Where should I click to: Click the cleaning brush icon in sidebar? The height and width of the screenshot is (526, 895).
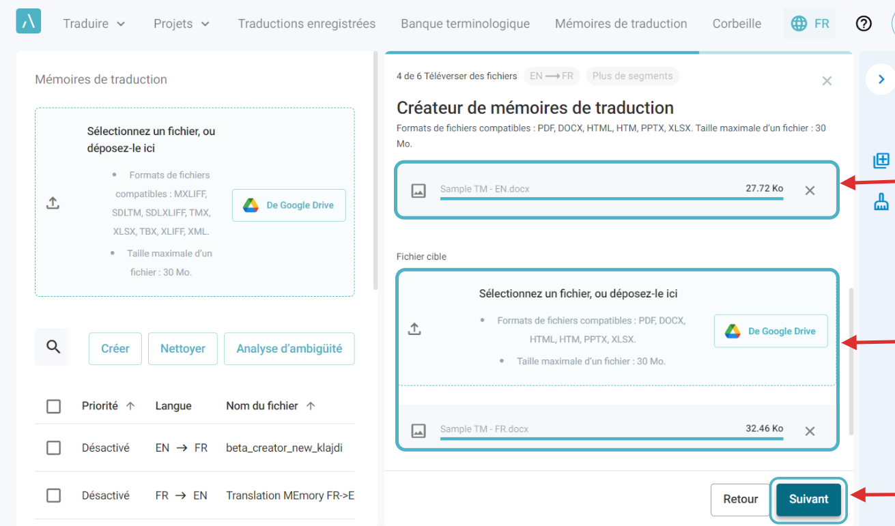(x=881, y=201)
